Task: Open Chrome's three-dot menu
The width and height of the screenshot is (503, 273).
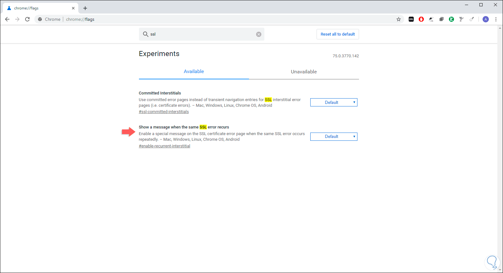Action: (496, 19)
